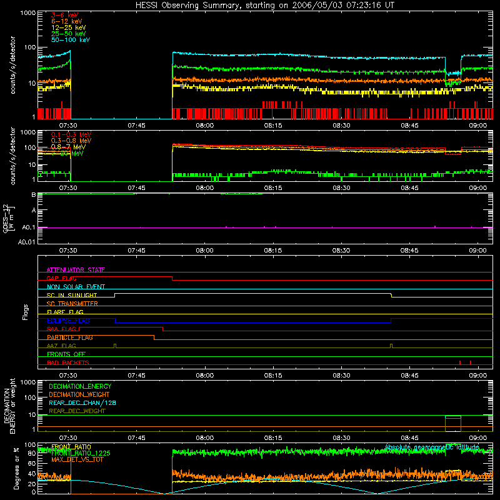Click the green 7-20 MeV legend label

[67, 153]
